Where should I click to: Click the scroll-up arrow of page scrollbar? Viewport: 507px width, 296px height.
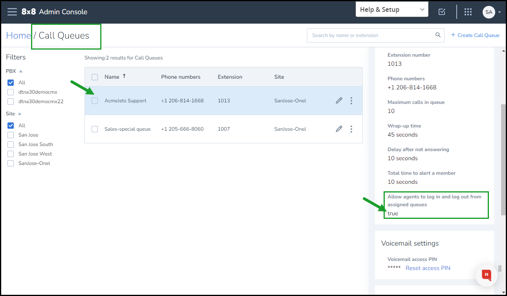[x=503, y=51]
